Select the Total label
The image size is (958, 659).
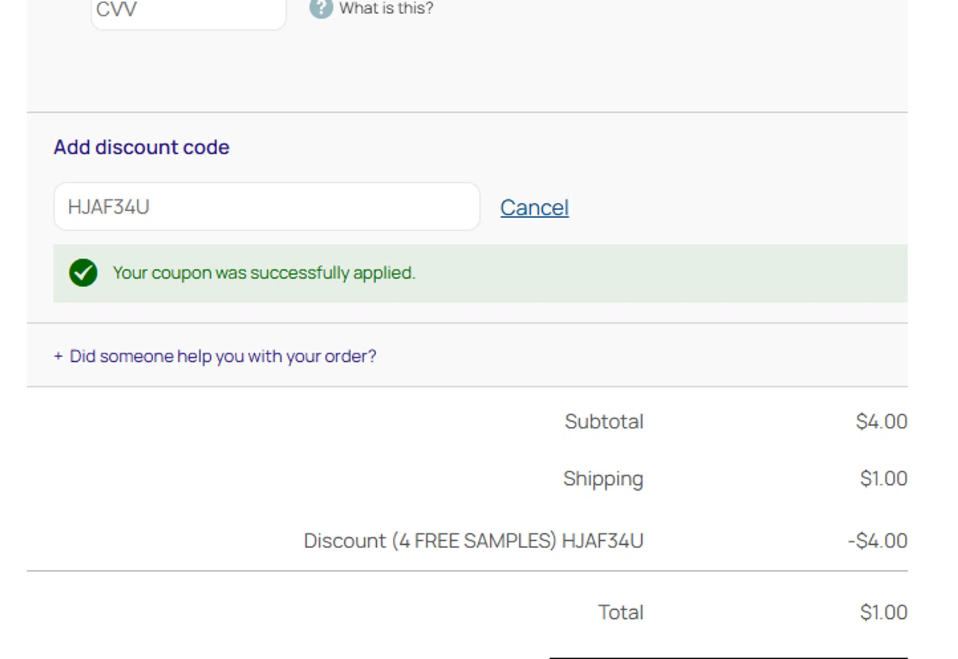tap(620, 612)
